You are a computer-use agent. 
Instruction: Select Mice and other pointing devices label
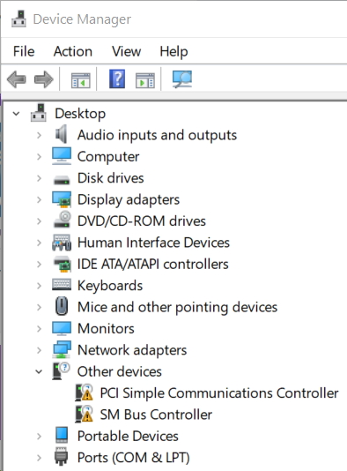tap(177, 308)
